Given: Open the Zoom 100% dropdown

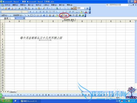Looking at the screenshot, I should pos(85,8).
